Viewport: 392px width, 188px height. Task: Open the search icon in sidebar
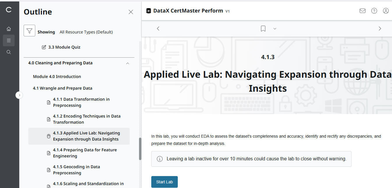click(x=9, y=52)
